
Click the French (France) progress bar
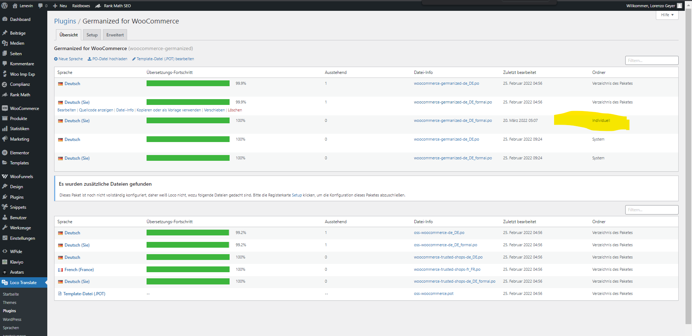188,269
